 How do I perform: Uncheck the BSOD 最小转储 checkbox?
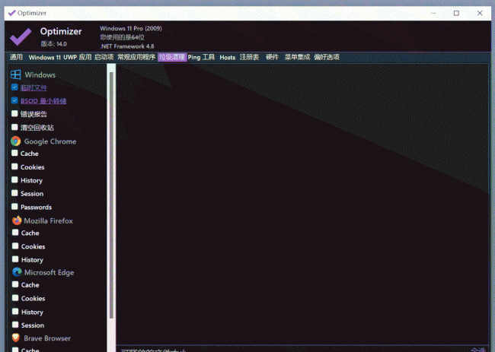pos(14,100)
